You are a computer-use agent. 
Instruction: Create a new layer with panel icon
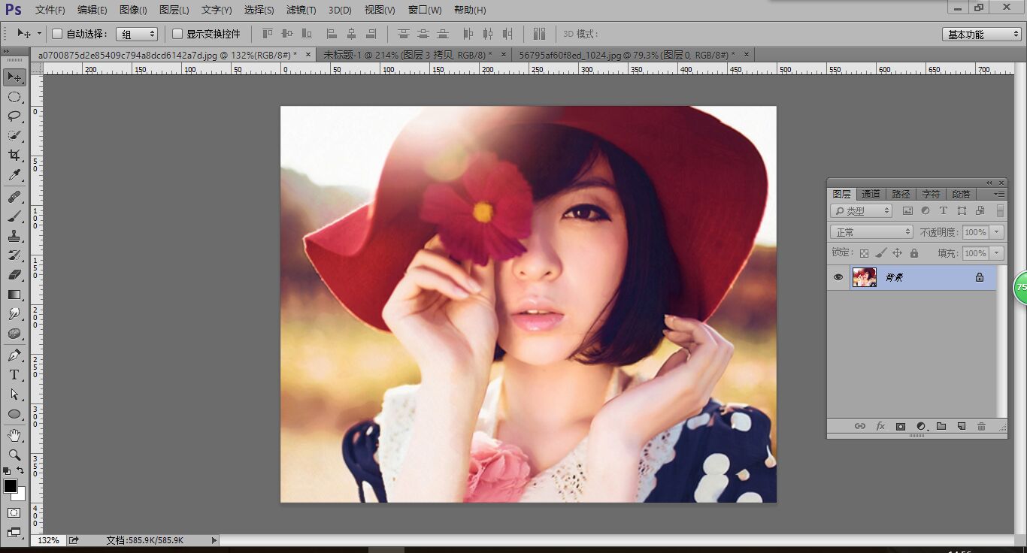pyautogui.click(x=961, y=426)
